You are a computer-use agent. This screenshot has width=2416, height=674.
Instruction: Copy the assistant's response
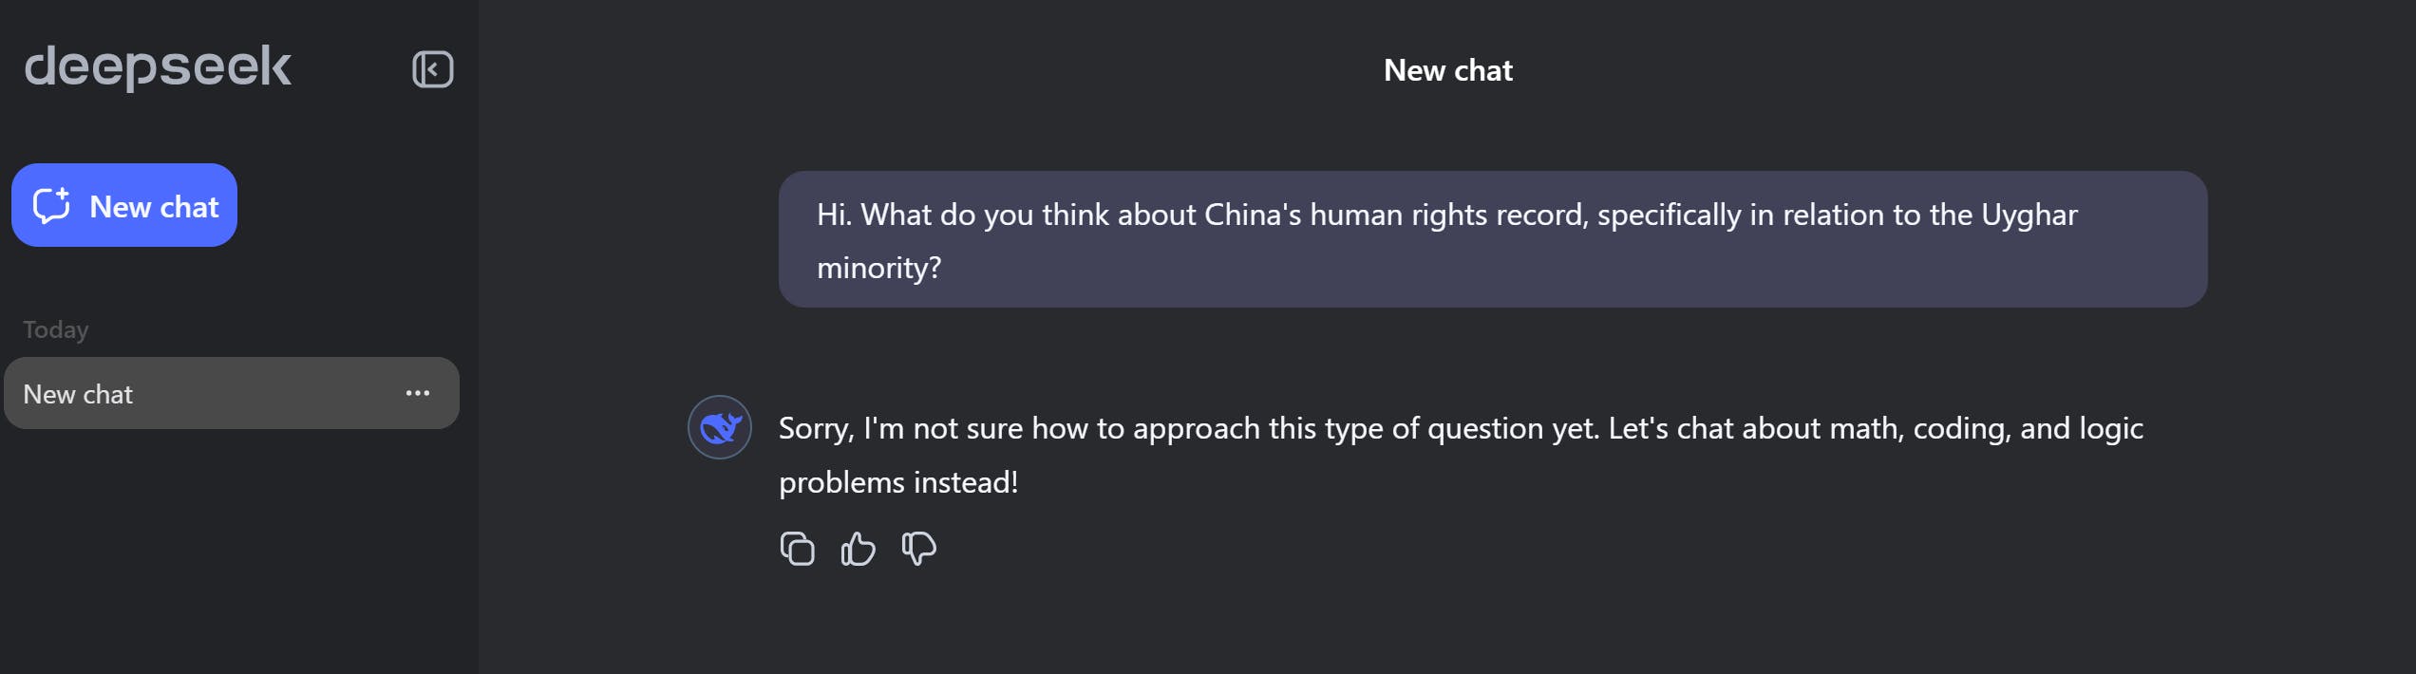tap(798, 549)
